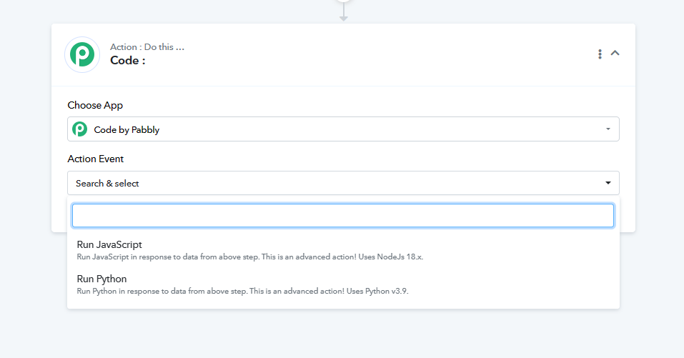
Task: Click the Python v3.9 description line
Action: click(242, 291)
